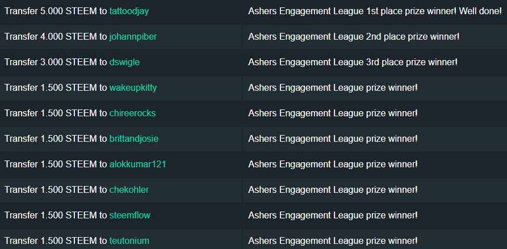The width and height of the screenshot is (507, 249).
Task: Select the memo next to chekohler's transfer
Action: pyautogui.click(x=333, y=189)
